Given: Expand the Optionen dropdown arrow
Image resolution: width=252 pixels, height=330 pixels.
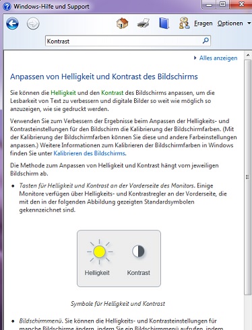Looking at the screenshot, I should click(x=249, y=23).
